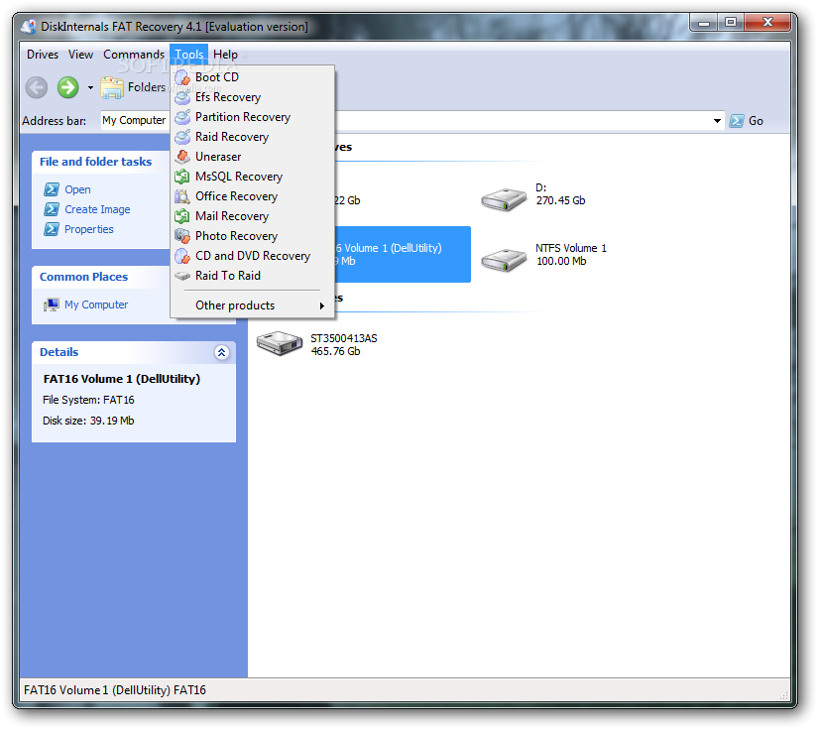Click the Open task icon
The width and height of the screenshot is (818, 729).
(52, 189)
